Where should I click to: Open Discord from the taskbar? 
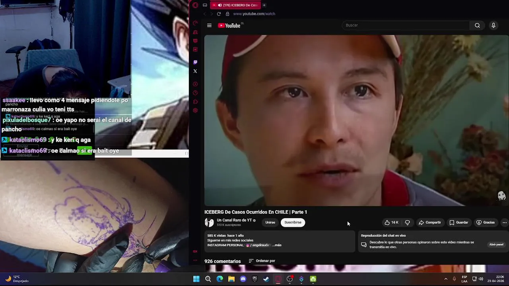pyautogui.click(x=243, y=279)
